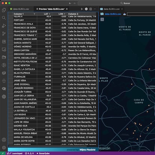Go forward with the navigation right arrow
Image resolution: width=155 pixels, height=155 pixels.
tap(75, 3)
